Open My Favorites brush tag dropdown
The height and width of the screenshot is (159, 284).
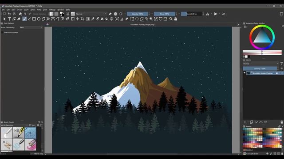click(x=15, y=125)
